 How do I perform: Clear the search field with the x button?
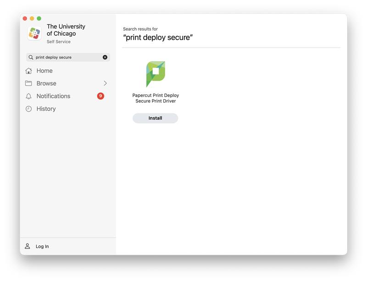point(105,57)
